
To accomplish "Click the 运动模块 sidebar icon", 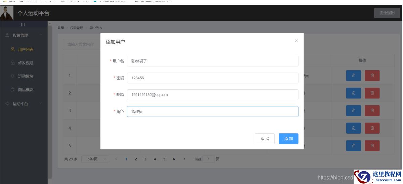I will tap(13, 76).
